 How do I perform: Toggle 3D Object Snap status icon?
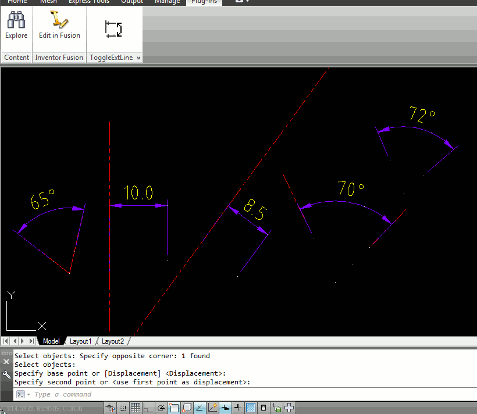tap(187, 408)
